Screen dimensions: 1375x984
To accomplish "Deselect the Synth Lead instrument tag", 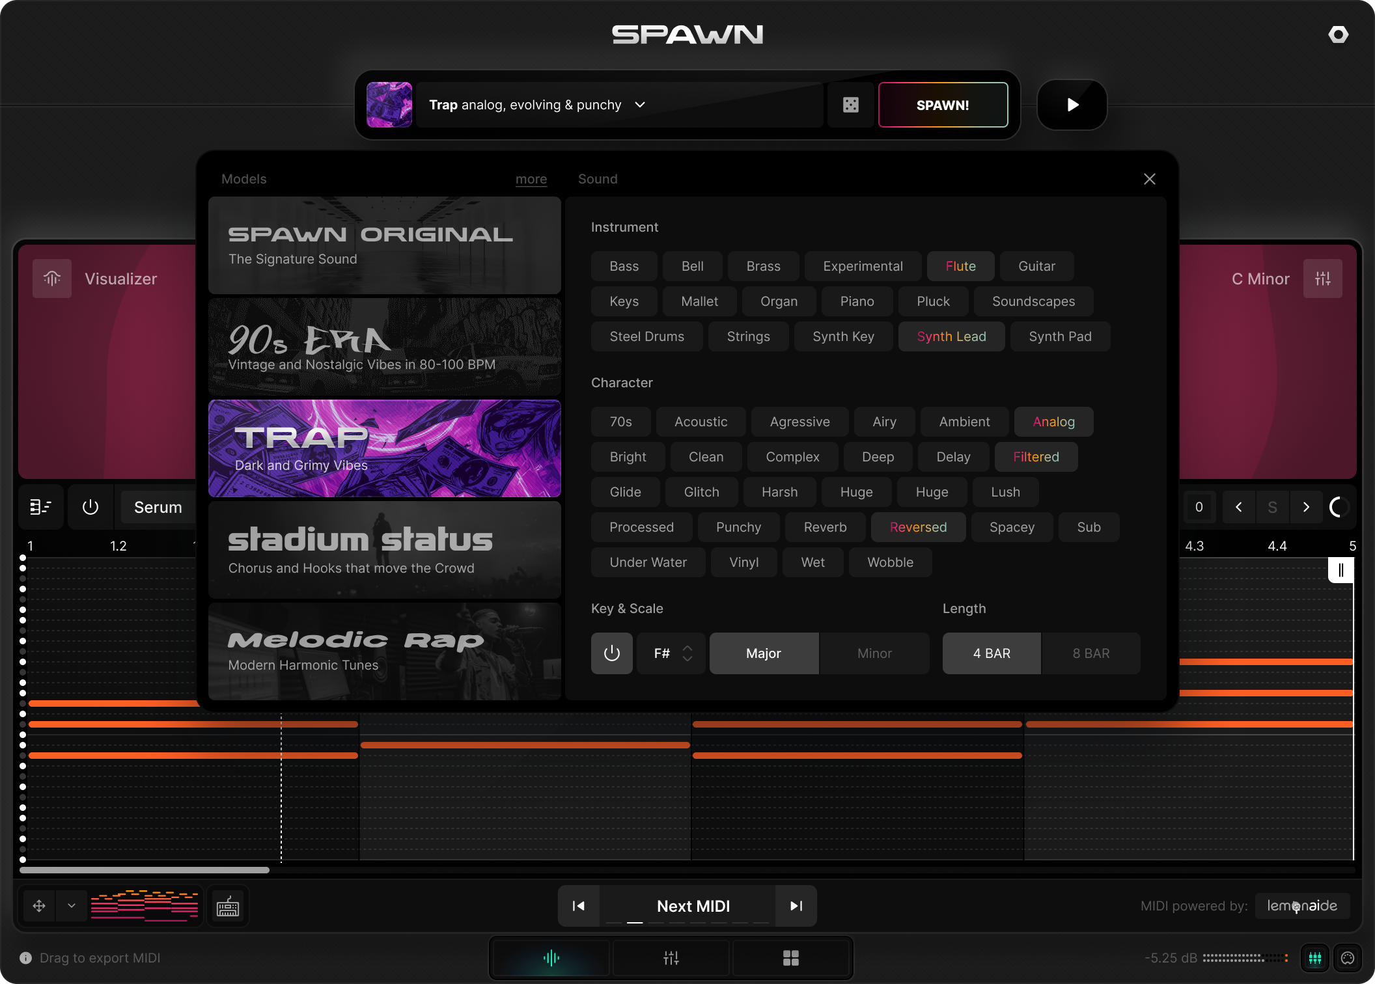I will (951, 336).
